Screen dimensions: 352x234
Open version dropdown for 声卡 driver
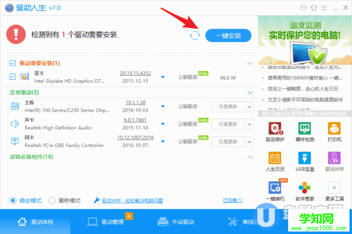(163, 124)
